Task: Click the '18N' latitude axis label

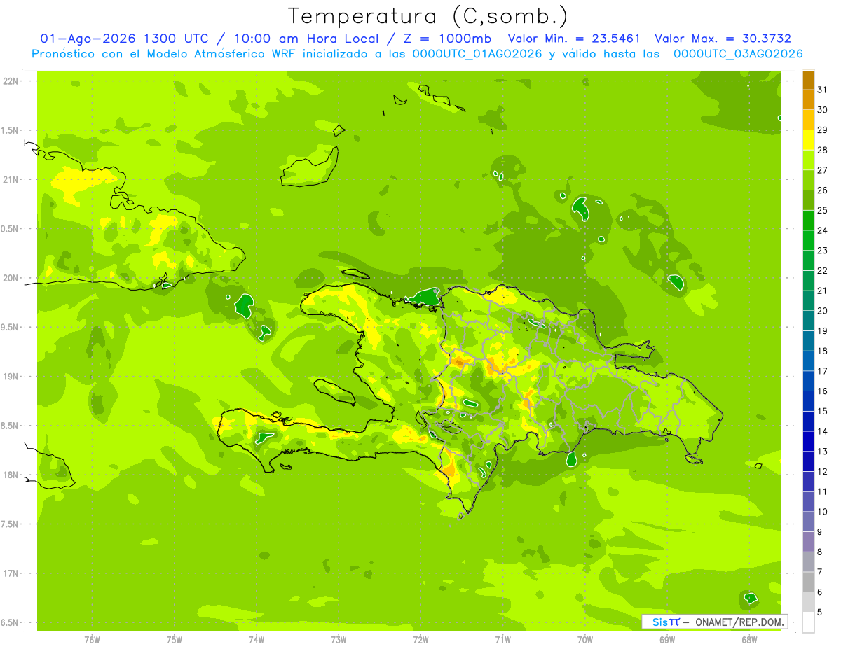Action: [10, 475]
